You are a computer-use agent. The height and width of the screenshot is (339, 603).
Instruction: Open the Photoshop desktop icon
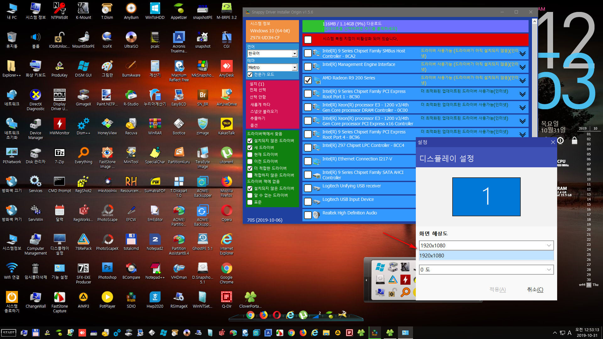(x=107, y=271)
